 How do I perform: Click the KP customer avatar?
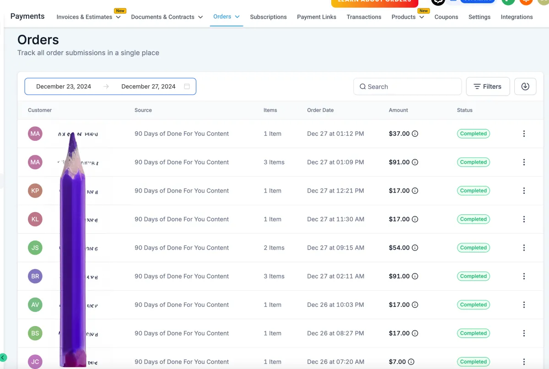click(x=35, y=191)
